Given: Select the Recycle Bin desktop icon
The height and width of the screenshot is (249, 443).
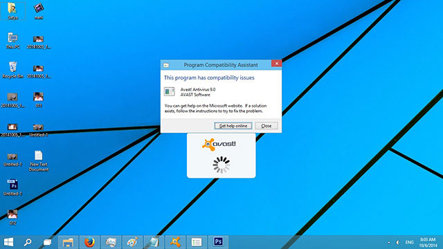Looking at the screenshot, I should 12,70.
